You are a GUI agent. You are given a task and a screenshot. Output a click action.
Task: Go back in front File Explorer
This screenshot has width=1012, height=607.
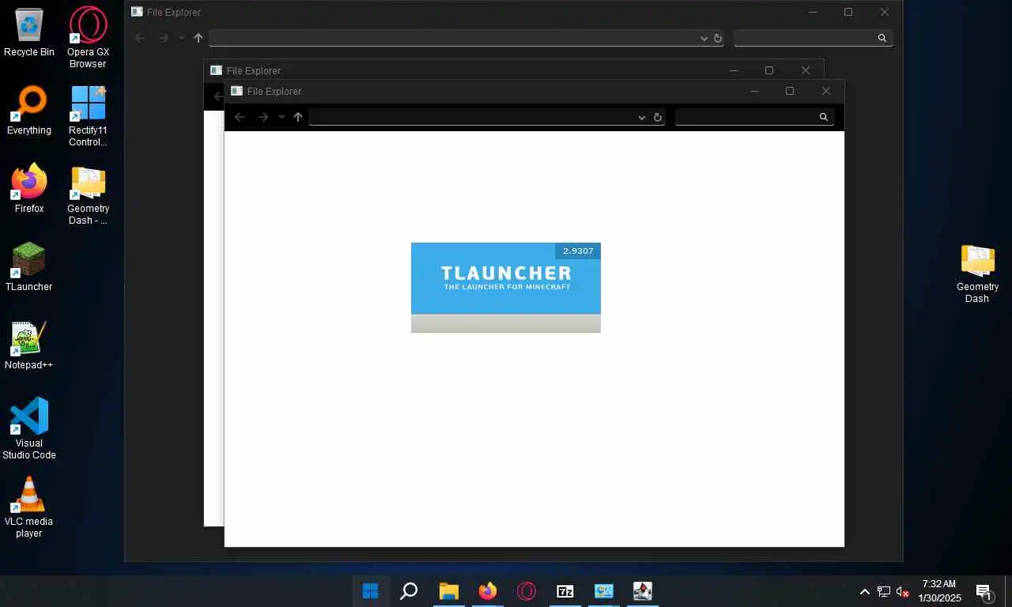click(x=240, y=117)
